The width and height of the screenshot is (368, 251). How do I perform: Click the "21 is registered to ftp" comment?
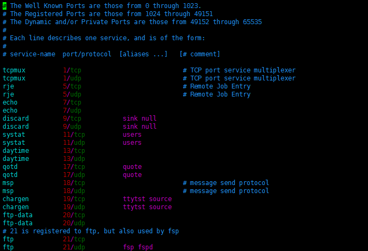pos(94,231)
